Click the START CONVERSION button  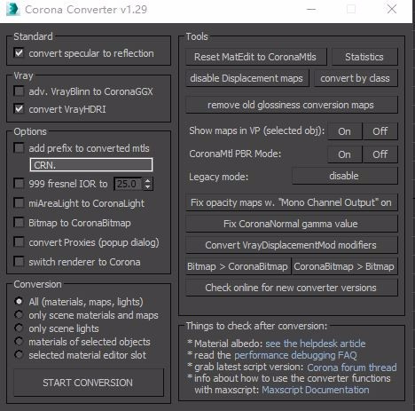pyautogui.click(x=89, y=383)
